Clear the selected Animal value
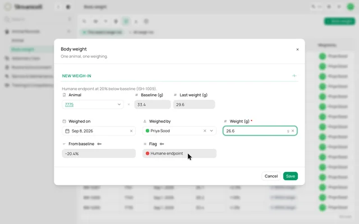Viewport: 359px width, 224px height. [128, 105]
